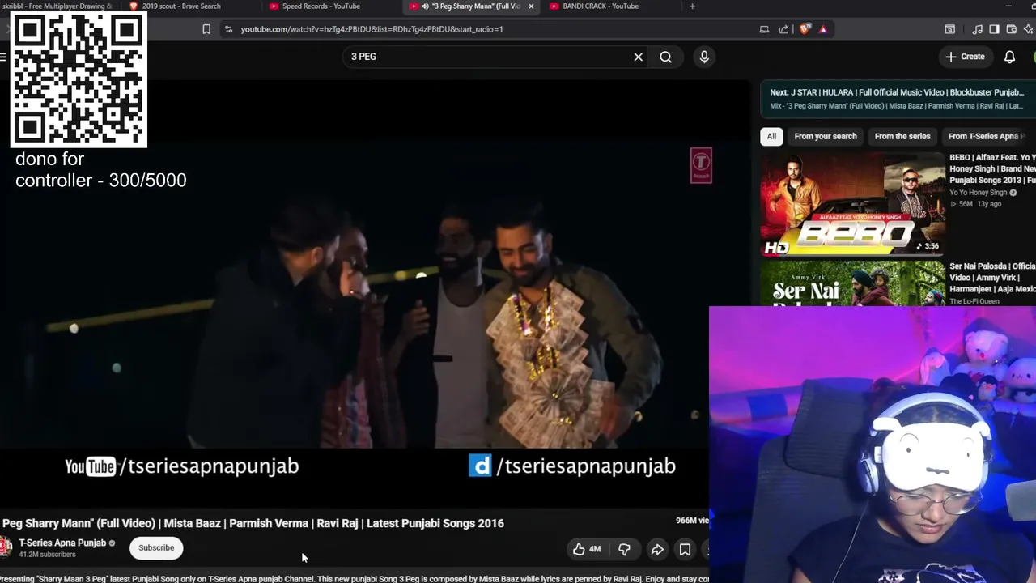Viewport: 1036px width, 583px height.
Task: Open YouTube notifications bell
Action: click(x=1009, y=57)
